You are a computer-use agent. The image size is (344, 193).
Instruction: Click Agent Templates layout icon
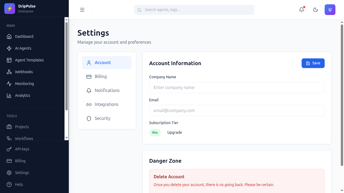click(x=9, y=60)
